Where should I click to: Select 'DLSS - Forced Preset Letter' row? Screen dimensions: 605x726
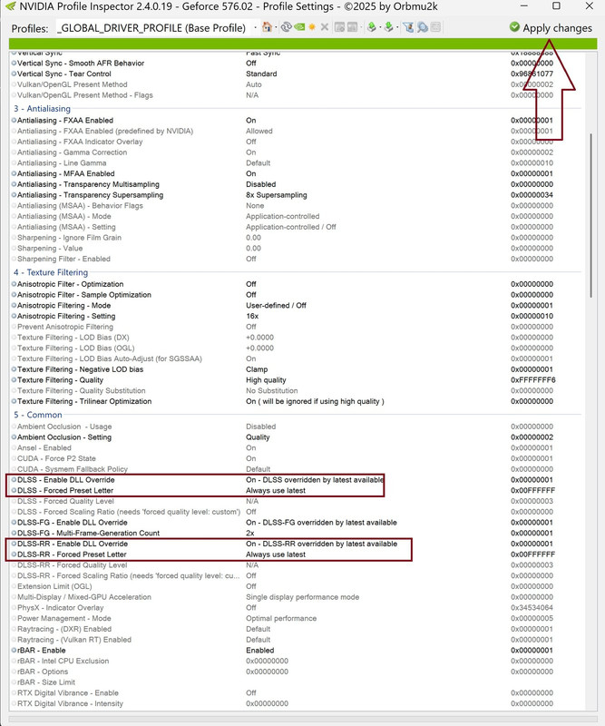click(x=298, y=491)
